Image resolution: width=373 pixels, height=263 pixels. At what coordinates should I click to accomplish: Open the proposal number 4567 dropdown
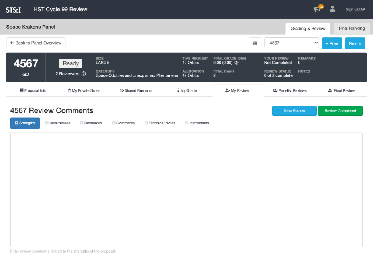click(291, 43)
